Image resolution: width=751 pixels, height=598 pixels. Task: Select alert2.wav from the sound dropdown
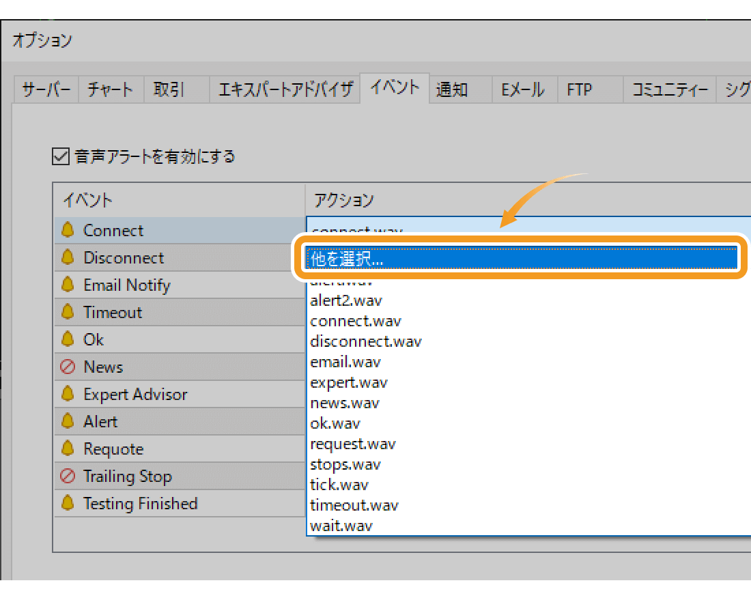[x=345, y=300]
